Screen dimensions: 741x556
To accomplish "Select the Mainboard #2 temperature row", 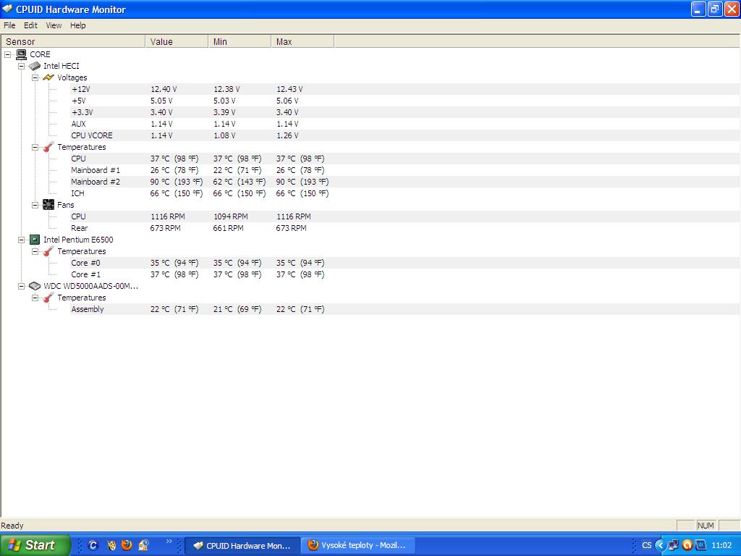I will (405, 182).
